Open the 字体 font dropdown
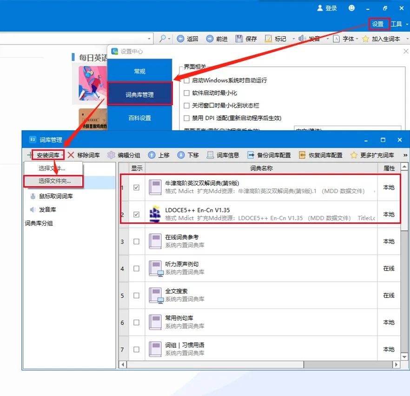 point(348,39)
